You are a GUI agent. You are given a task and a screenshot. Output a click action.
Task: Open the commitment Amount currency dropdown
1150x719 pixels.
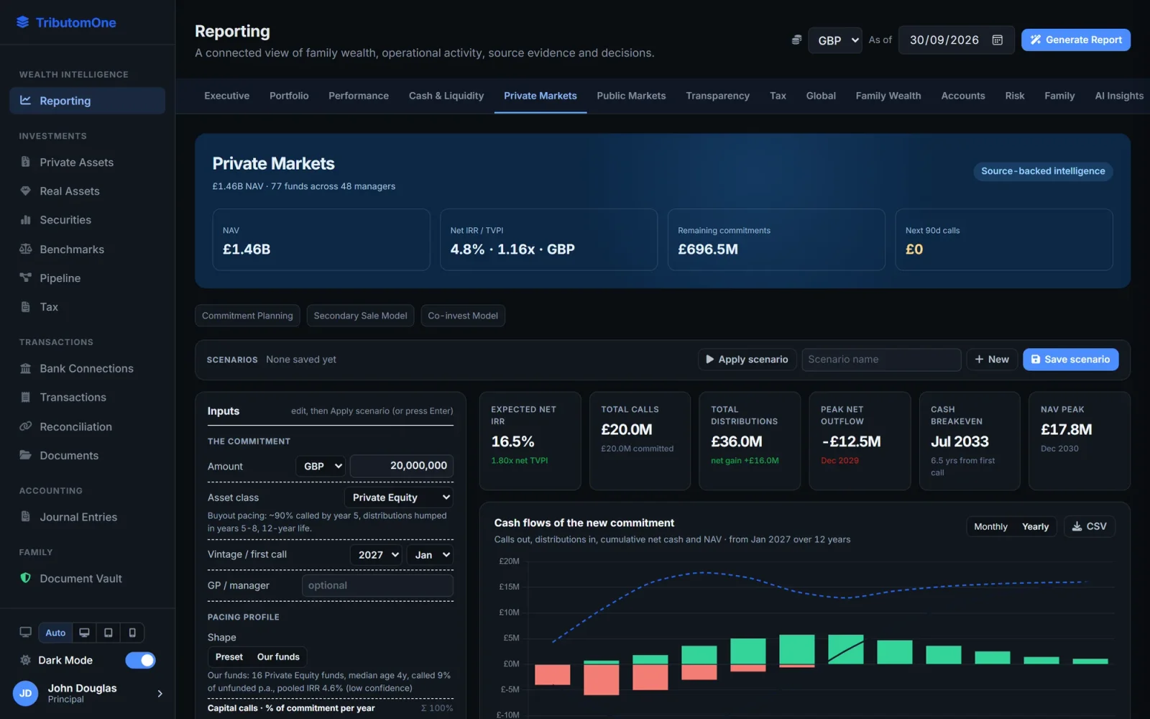(x=321, y=466)
